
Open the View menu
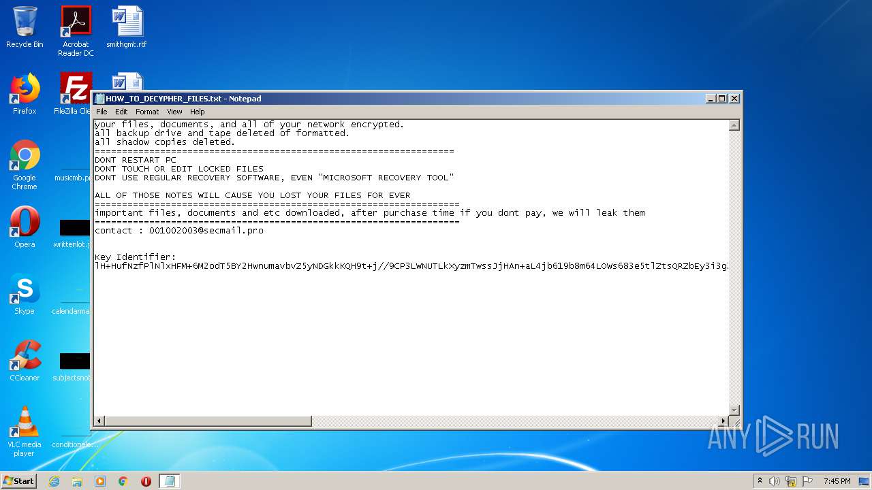tap(174, 112)
